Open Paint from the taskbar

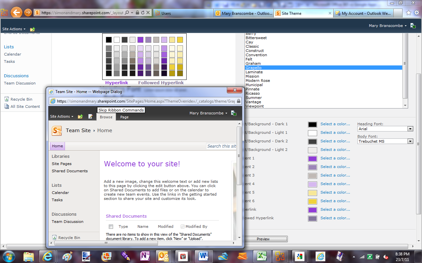pyautogui.click(x=67, y=256)
